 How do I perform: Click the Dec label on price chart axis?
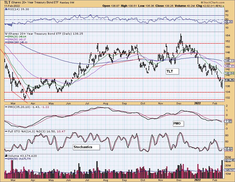tap(179, 103)
